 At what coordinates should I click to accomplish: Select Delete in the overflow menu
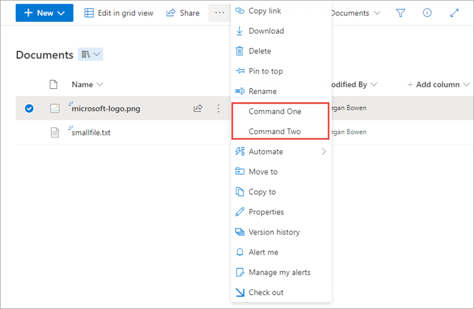[281, 51]
